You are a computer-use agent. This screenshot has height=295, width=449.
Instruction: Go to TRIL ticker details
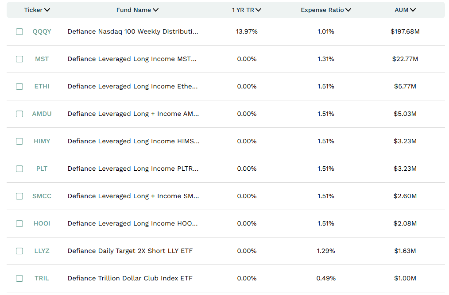pos(42,278)
